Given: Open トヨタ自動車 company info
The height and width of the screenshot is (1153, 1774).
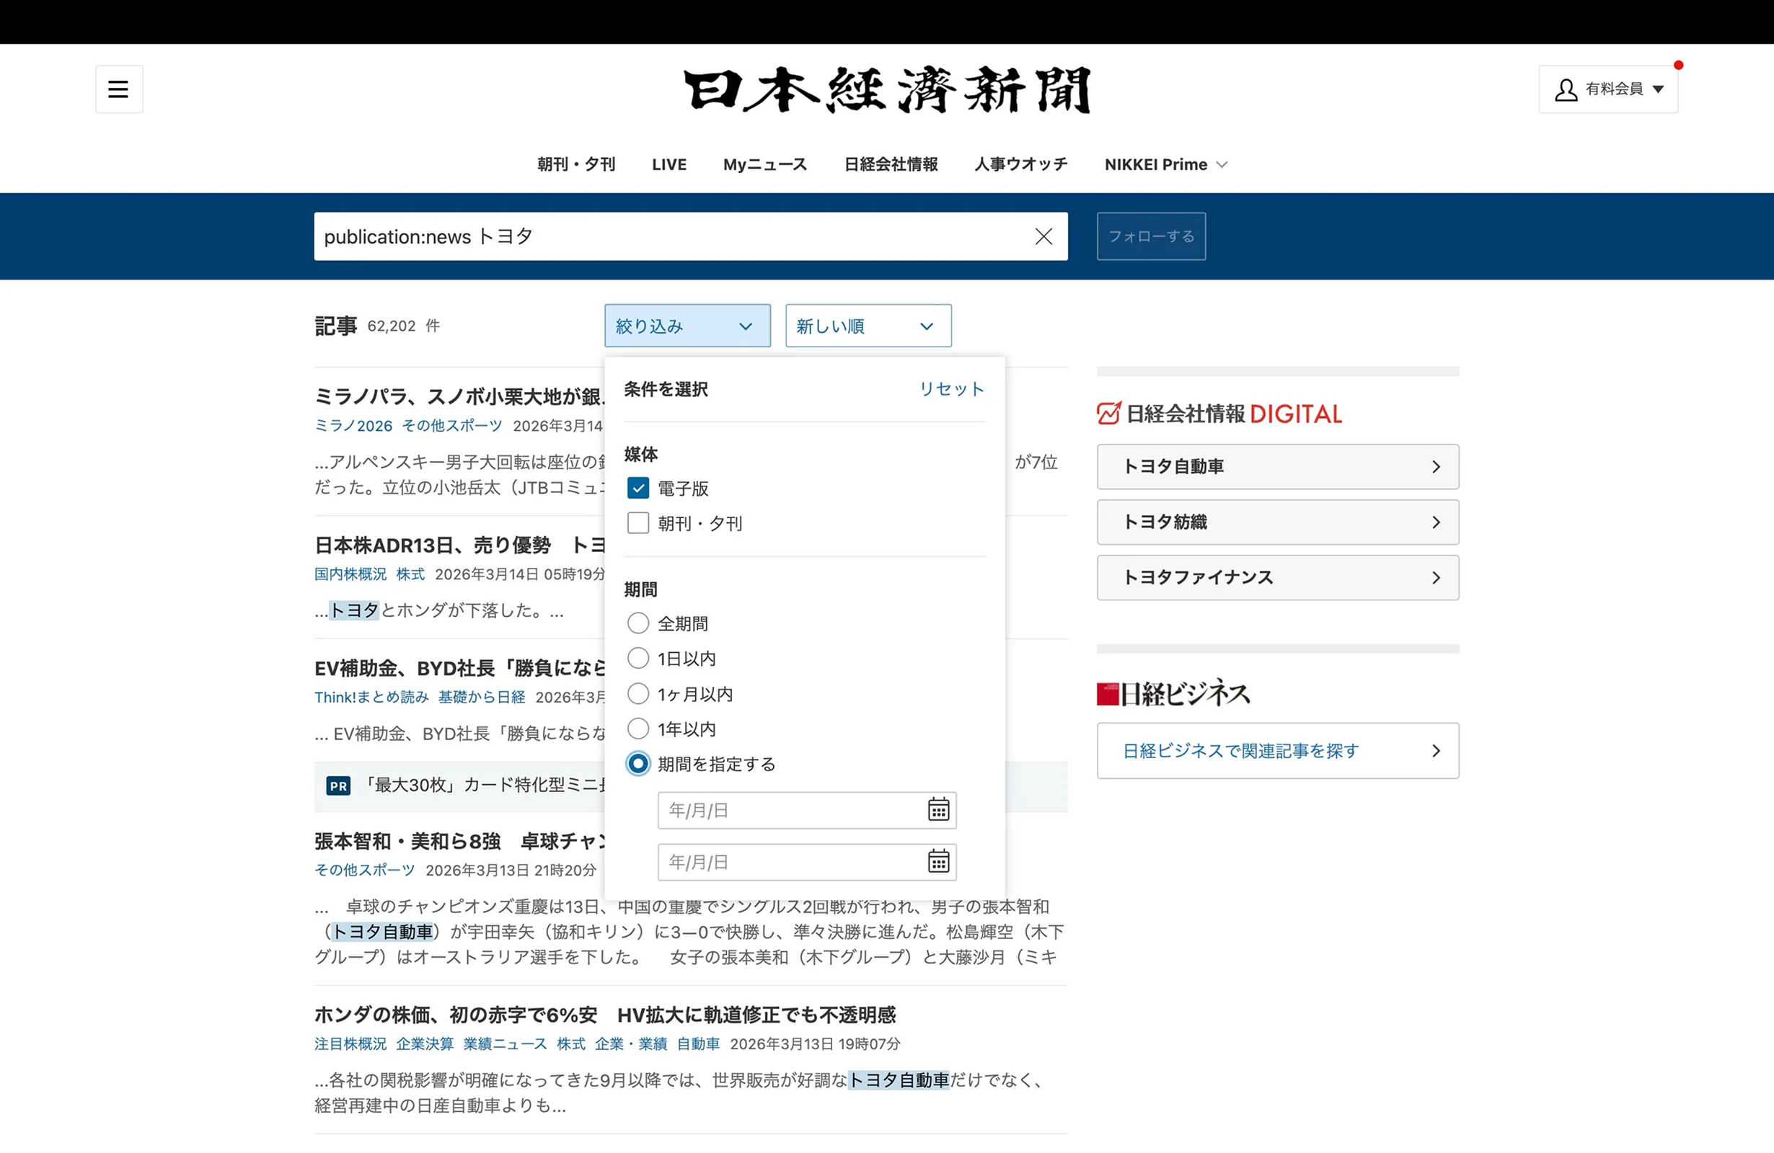Looking at the screenshot, I should point(1278,467).
